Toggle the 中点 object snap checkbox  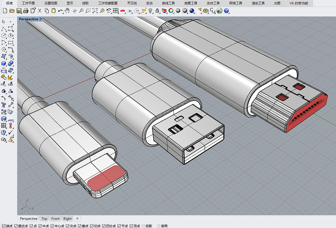(x=40, y=226)
